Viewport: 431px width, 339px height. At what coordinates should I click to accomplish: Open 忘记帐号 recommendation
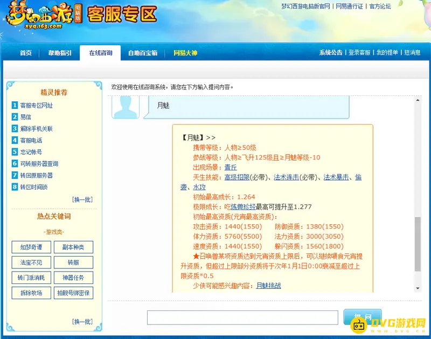[x=31, y=152]
